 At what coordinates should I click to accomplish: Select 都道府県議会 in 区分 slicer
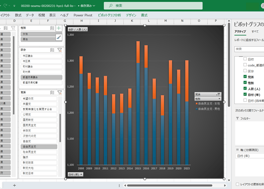point(41,77)
